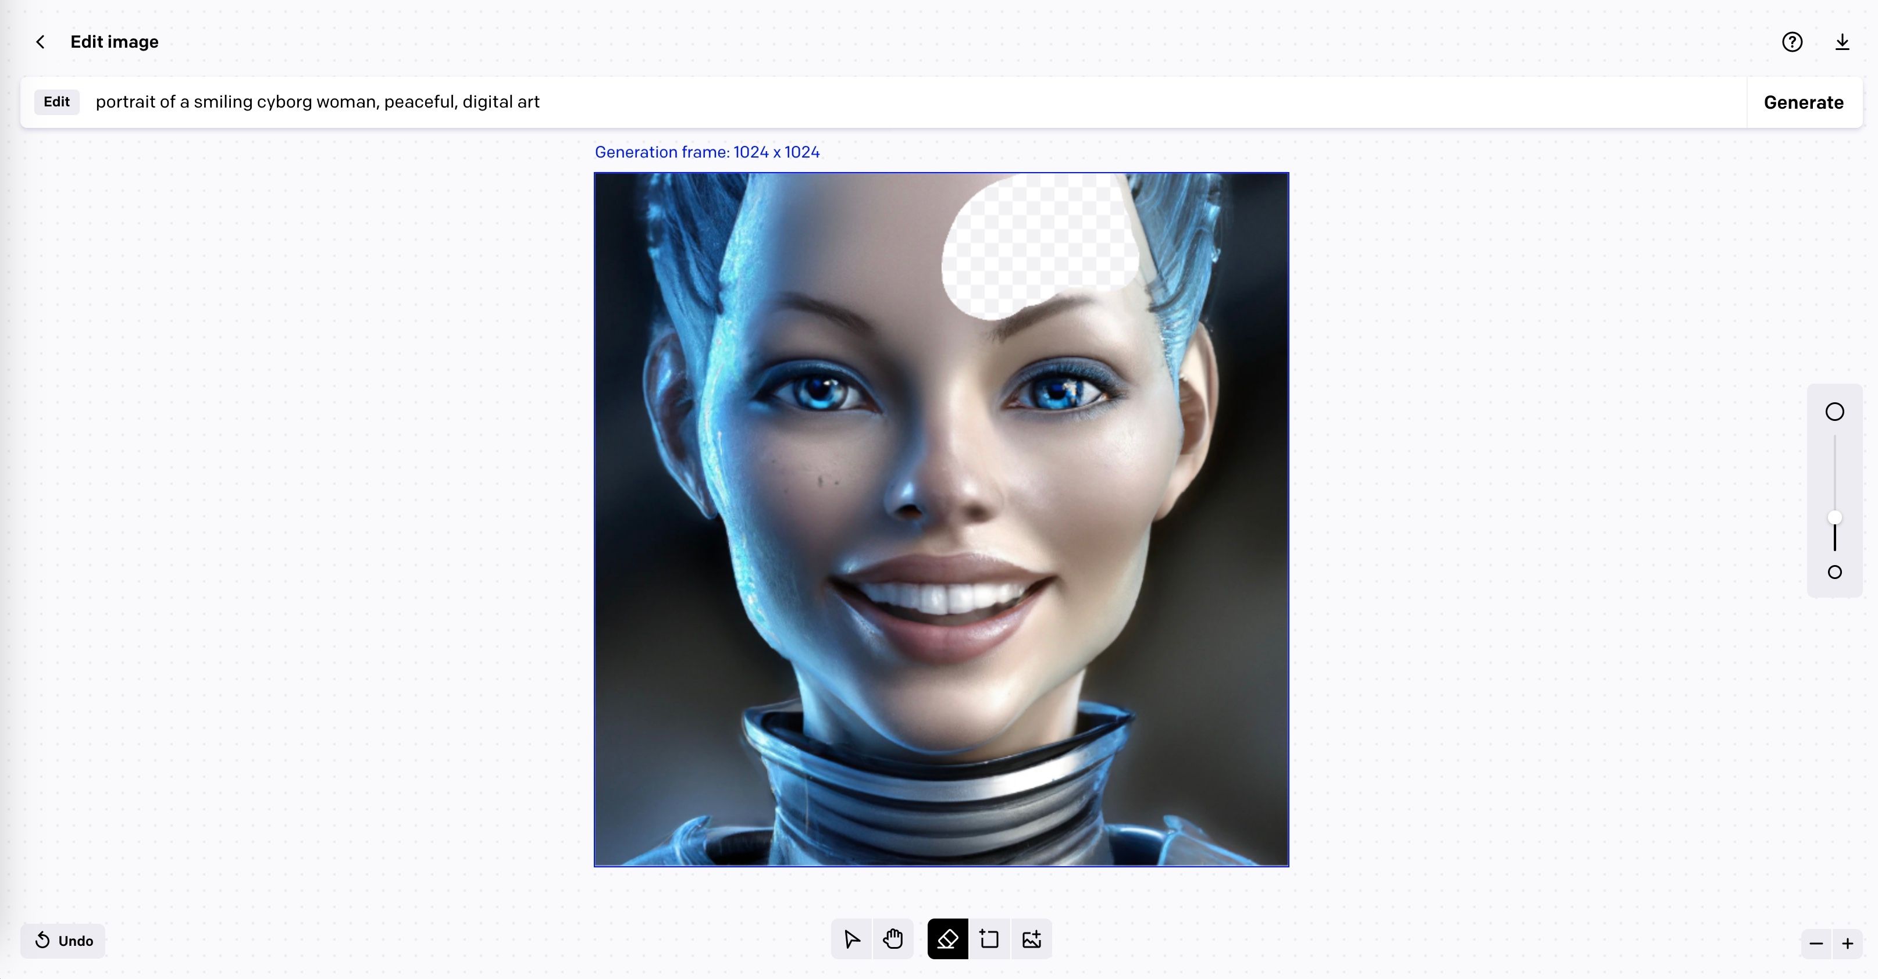Import an image onto the canvas

pyautogui.click(x=1030, y=939)
